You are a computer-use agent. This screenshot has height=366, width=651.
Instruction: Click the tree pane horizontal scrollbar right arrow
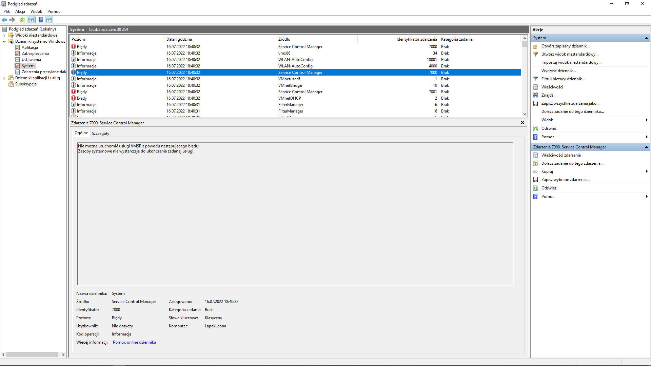63,354
